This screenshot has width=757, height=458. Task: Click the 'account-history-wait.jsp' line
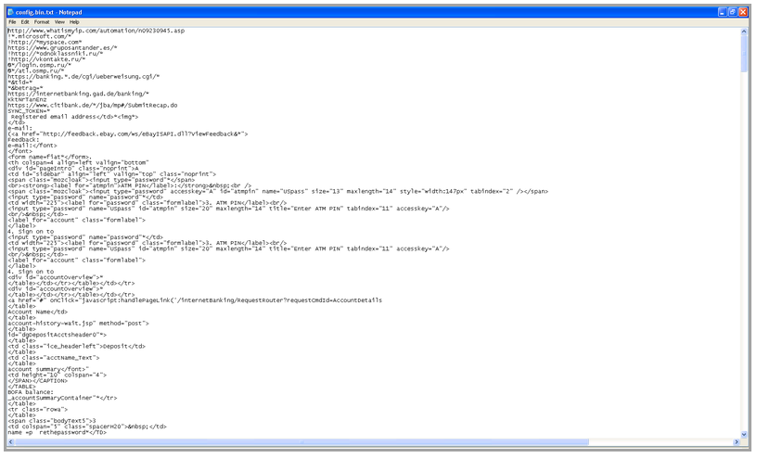[78, 324]
